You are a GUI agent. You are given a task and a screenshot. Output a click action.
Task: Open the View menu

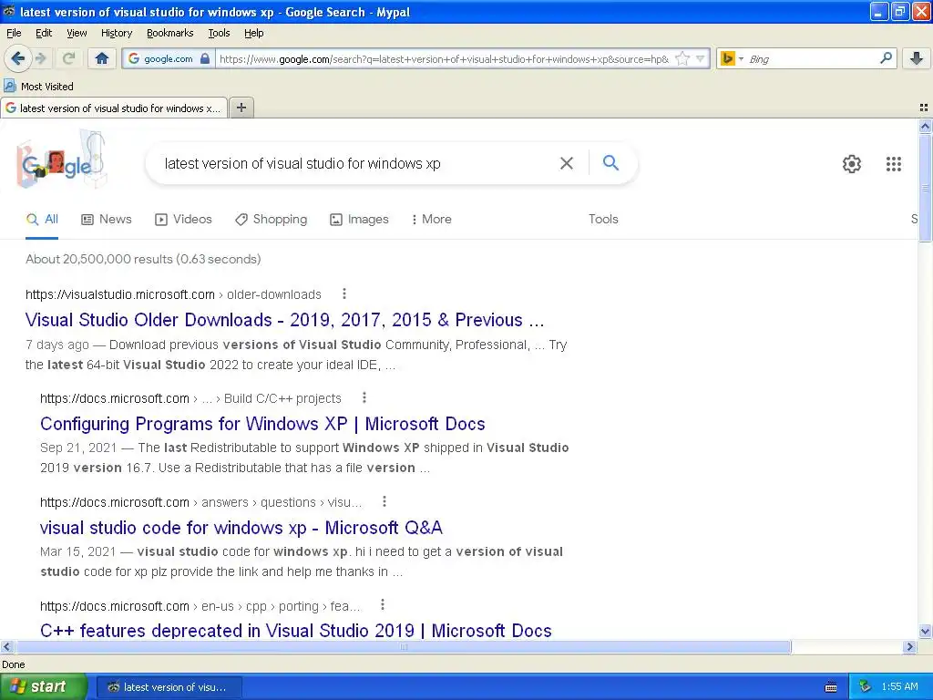[x=77, y=33]
